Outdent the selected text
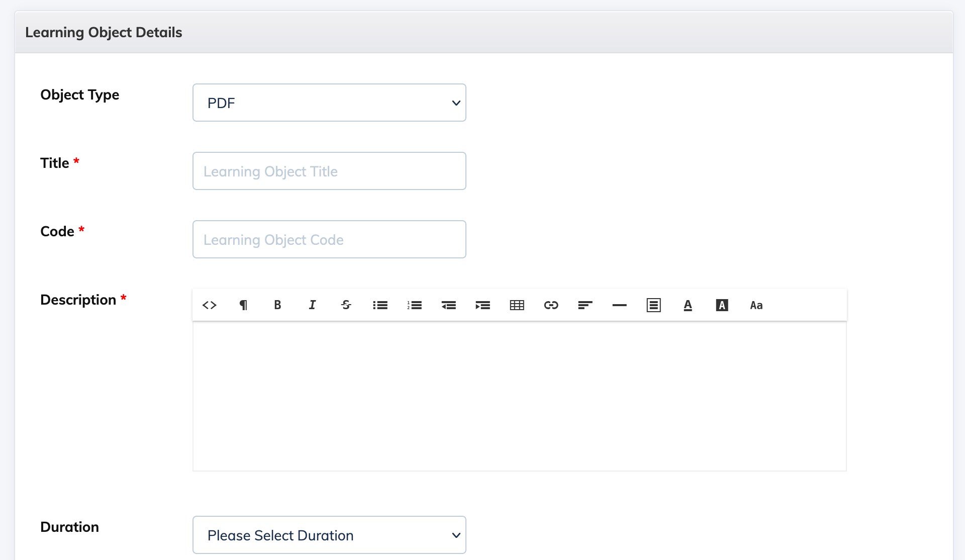This screenshot has width=965, height=560. pos(449,305)
